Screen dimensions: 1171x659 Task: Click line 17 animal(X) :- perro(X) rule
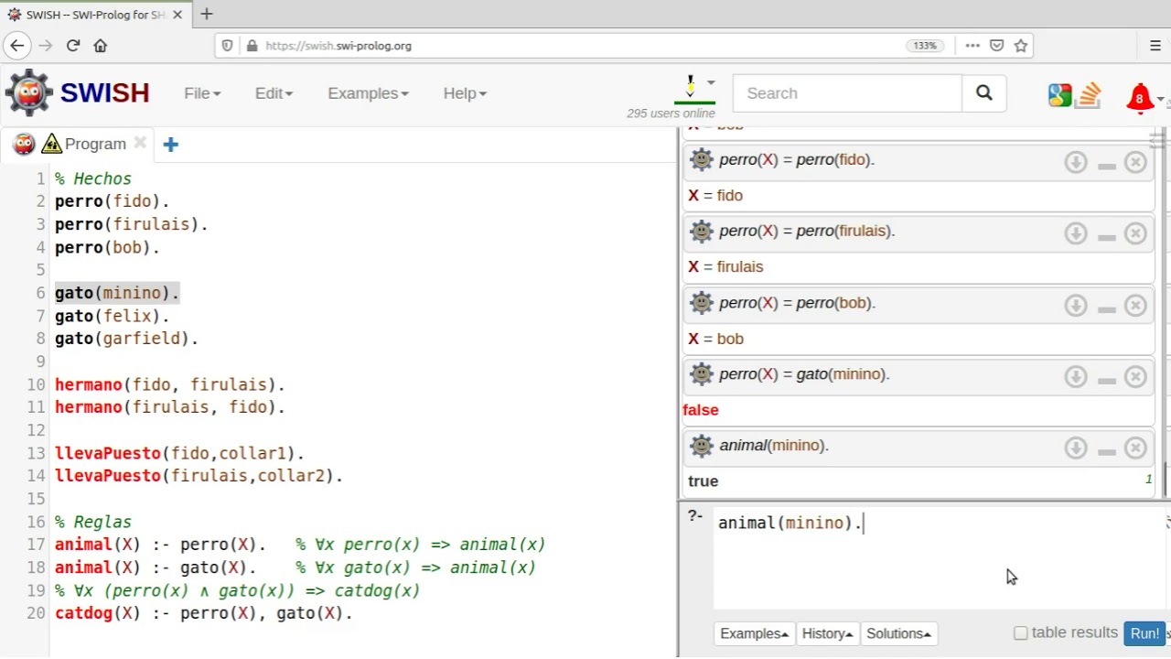click(160, 545)
